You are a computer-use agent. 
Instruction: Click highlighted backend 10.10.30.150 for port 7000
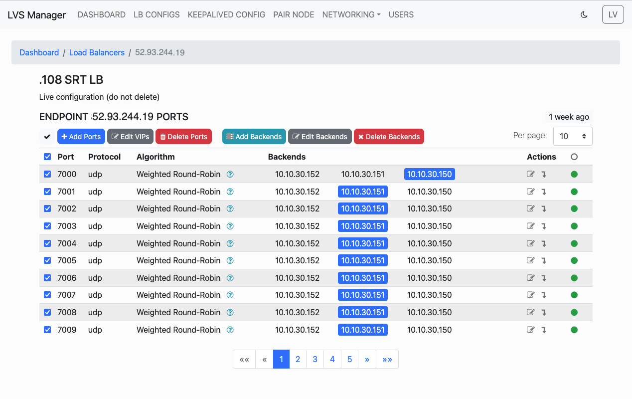pyautogui.click(x=430, y=174)
